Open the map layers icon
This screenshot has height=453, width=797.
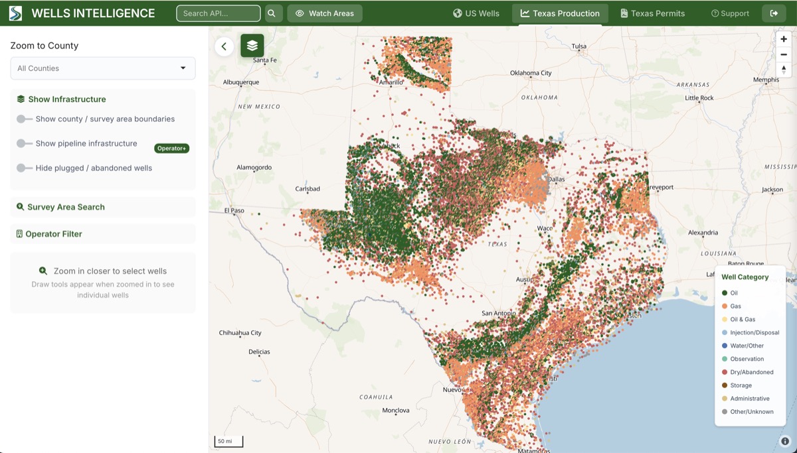[252, 46]
